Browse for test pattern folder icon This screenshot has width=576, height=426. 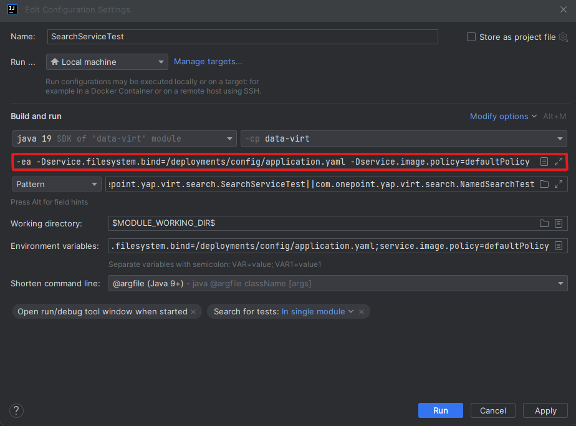tap(544, 184)
